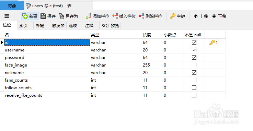
Task: Click the int type of follow_counts
Action: (x=116, y=88)
